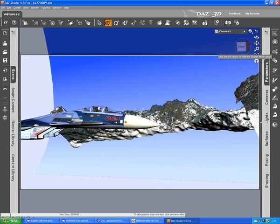The height and width of the screenshot is (224, 280).
Task: Open the Window menu
Action: (x=57, y=8)
